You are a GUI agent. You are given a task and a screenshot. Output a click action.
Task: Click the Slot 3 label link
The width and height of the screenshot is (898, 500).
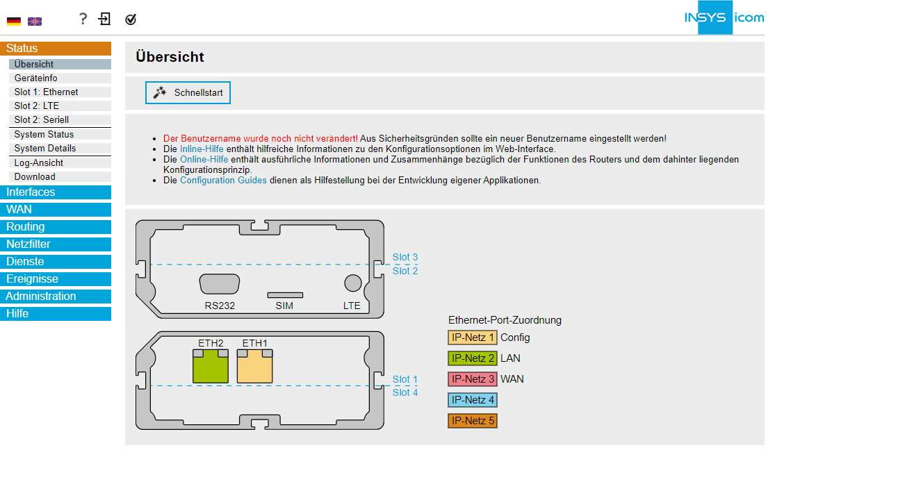[405, 258]
